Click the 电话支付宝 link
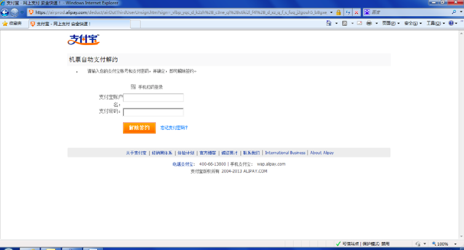The height and width of the screenshot is (250, 464). coord(183,164)
